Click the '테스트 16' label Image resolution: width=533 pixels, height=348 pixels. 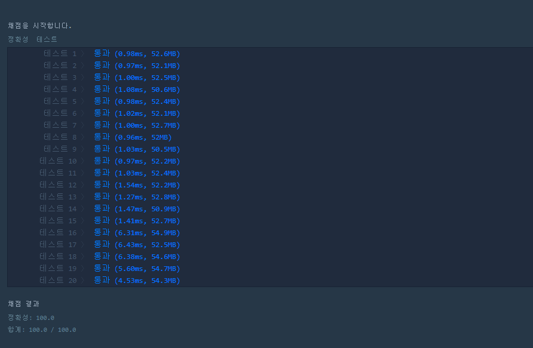point(58,233)
